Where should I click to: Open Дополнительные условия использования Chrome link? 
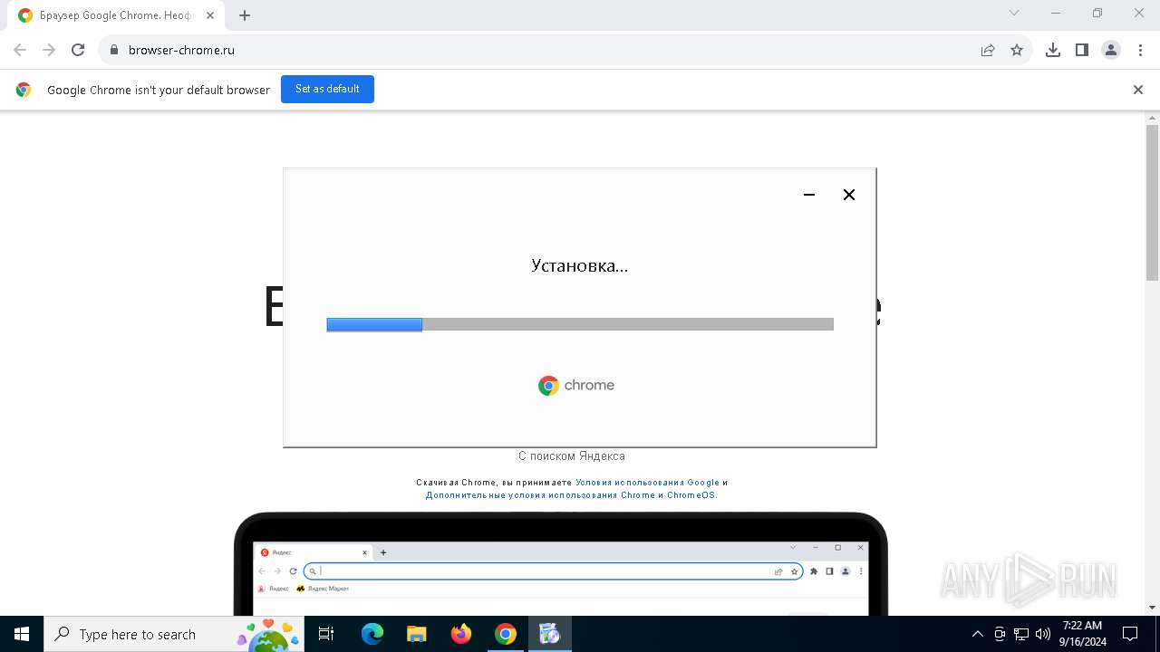coord(571,495)
